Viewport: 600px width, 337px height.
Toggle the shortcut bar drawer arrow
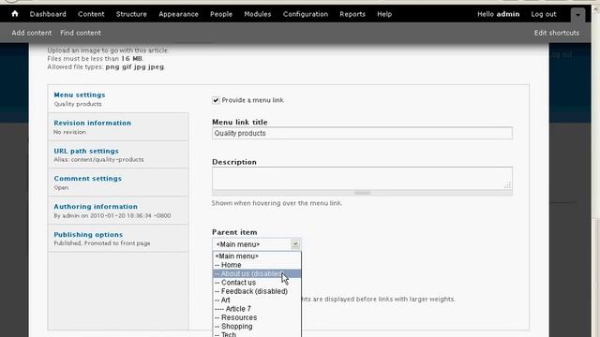[577, 15]
